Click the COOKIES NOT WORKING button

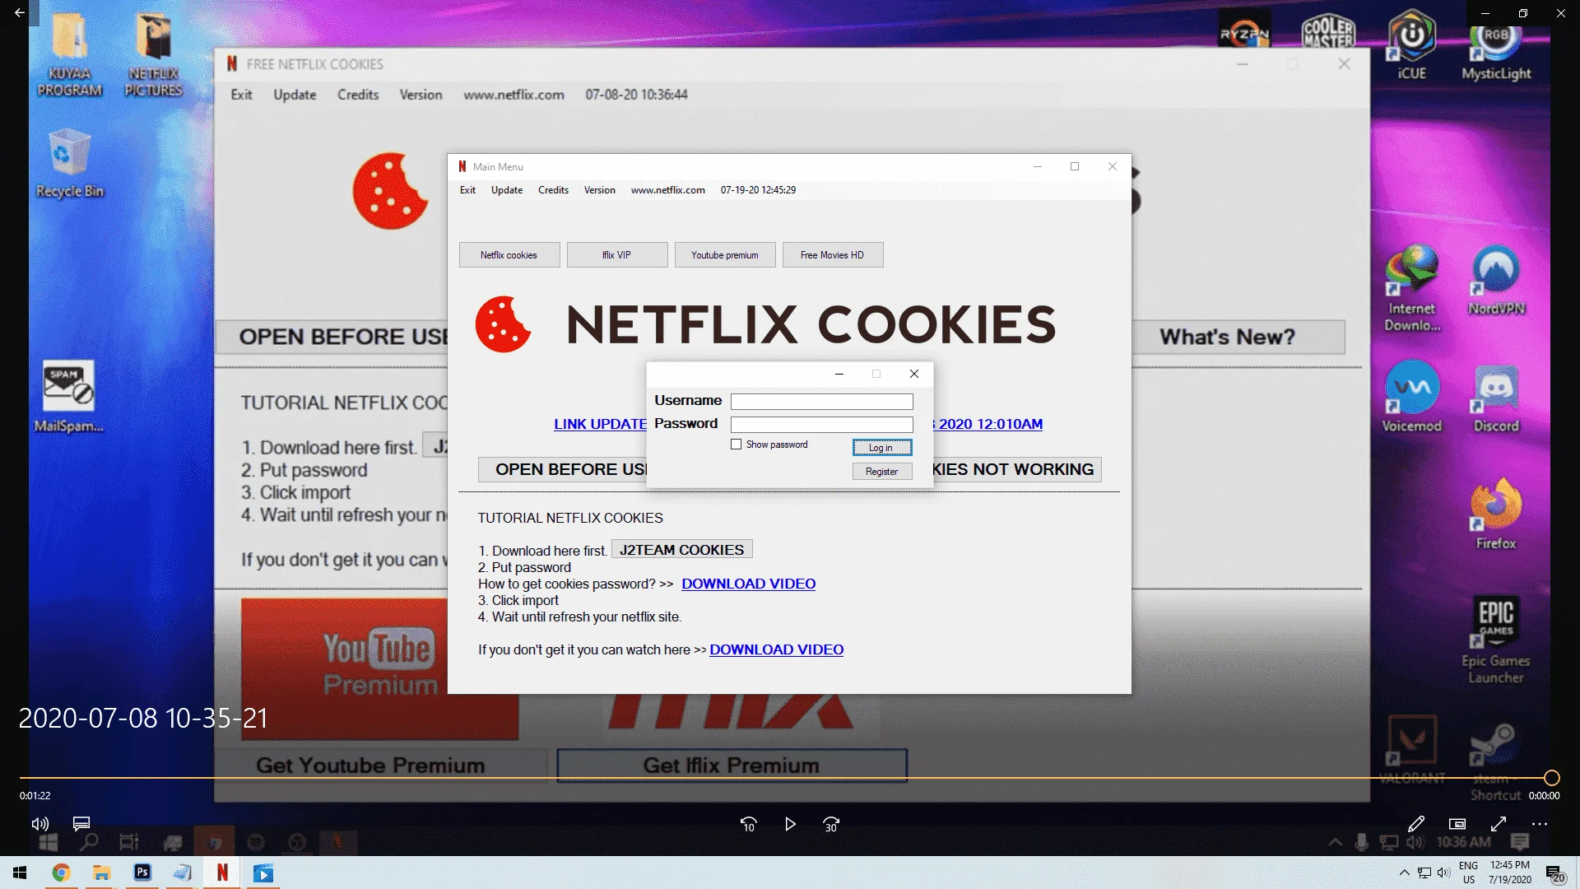coord(1017,469)
